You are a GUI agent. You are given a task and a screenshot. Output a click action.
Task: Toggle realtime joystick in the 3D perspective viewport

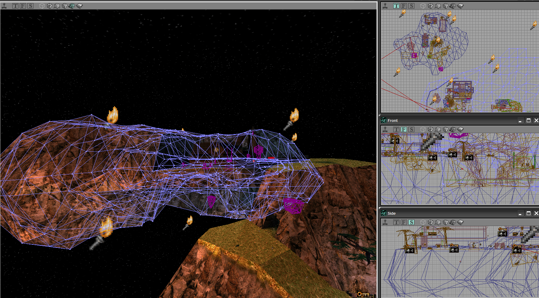(x=4, y=6)
